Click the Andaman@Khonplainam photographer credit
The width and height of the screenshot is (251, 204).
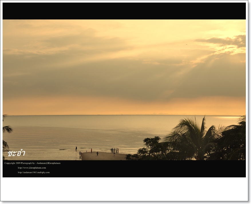(x=48, y=163)
